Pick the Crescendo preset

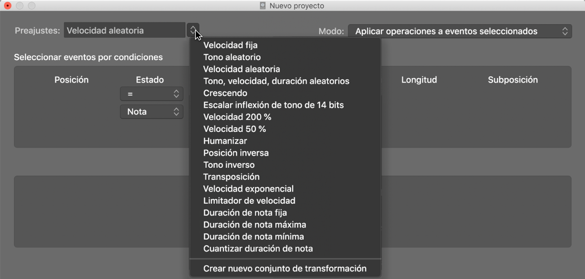coord(225,93)
